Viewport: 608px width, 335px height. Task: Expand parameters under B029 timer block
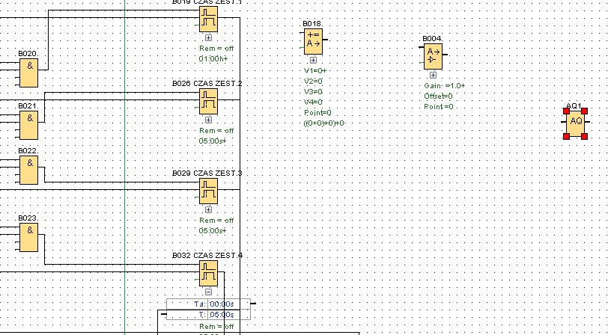click(209, 209)
